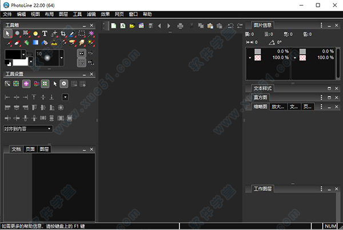Image resolution: width=343 pixels, height=230 pixels.
Task: Select the magic wand tool
Action: [91, 34]
